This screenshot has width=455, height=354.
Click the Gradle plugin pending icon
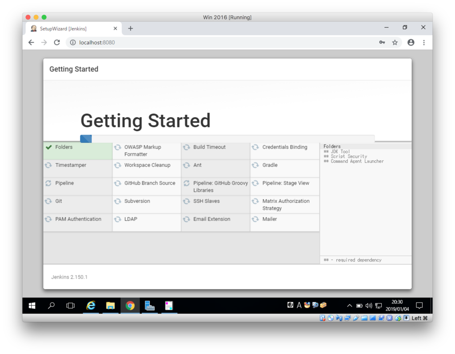(x=255, y=165)
